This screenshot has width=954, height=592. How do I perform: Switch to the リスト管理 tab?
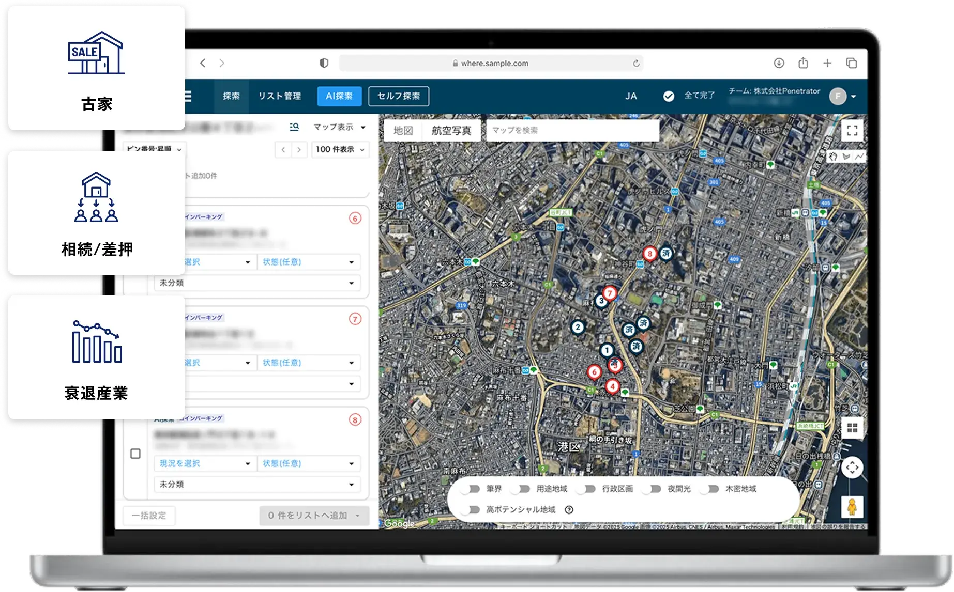click(x=279, y=96)
